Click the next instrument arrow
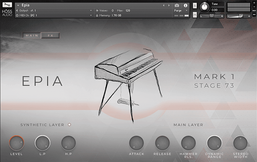Screen dimensions: 257x162 [x=169, y=5]
